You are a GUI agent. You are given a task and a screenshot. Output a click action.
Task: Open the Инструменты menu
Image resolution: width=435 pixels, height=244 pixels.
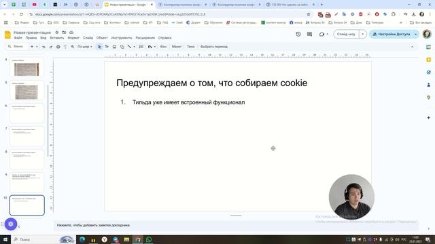(122, 38)
